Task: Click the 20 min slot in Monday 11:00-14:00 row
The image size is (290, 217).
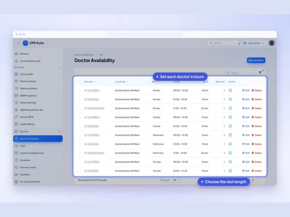Action: coord(205,108)
